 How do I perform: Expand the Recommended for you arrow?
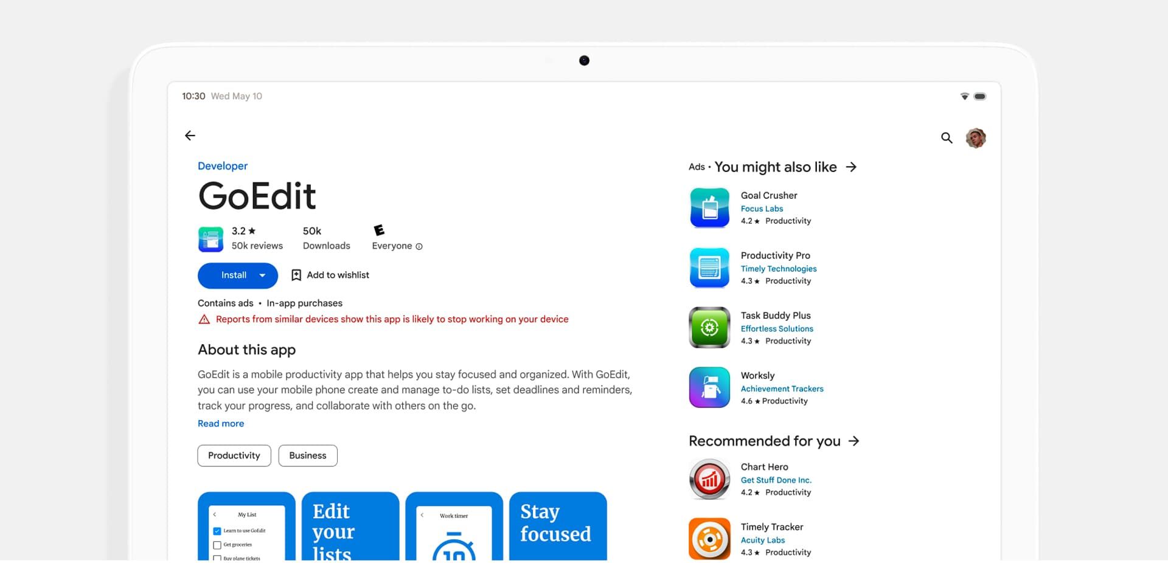point(854,441)
